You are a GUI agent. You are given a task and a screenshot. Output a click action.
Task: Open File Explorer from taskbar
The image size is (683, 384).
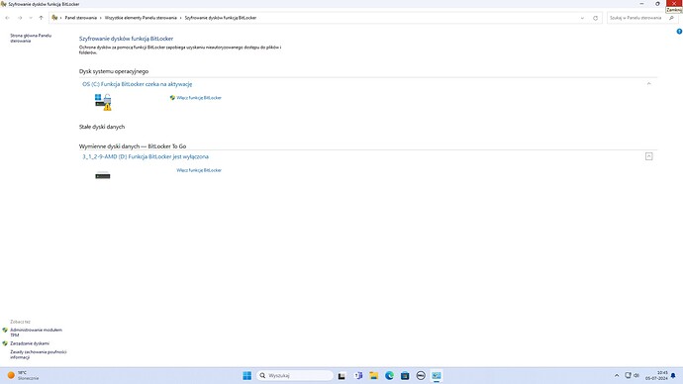coord(374,375)
